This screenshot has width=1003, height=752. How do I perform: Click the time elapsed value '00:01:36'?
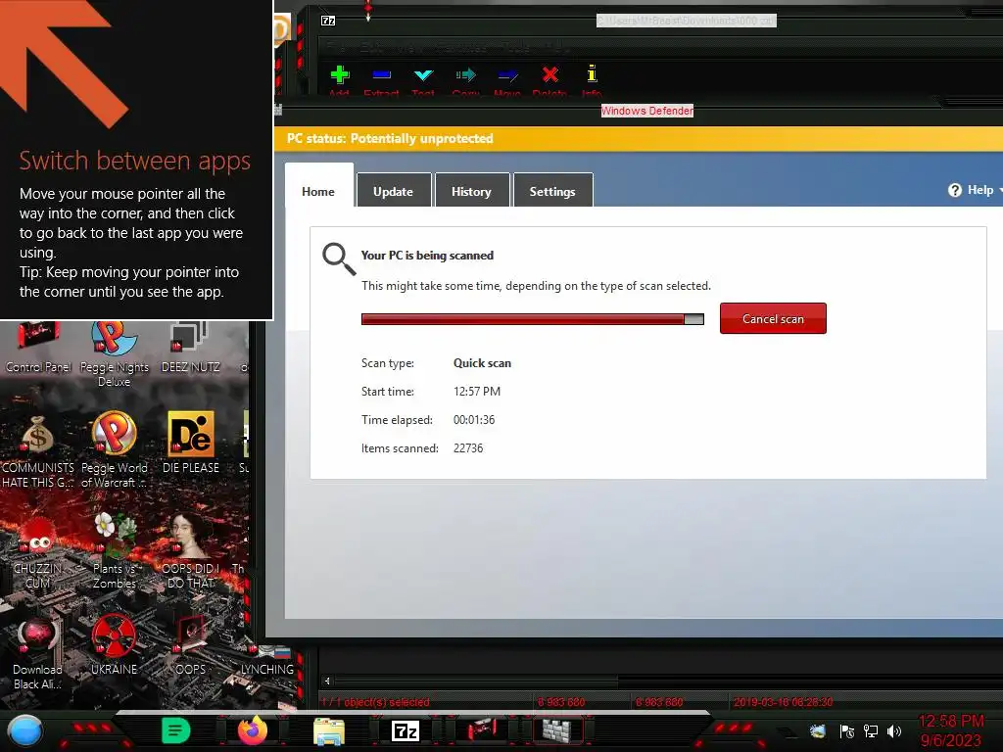coord(474,420)
